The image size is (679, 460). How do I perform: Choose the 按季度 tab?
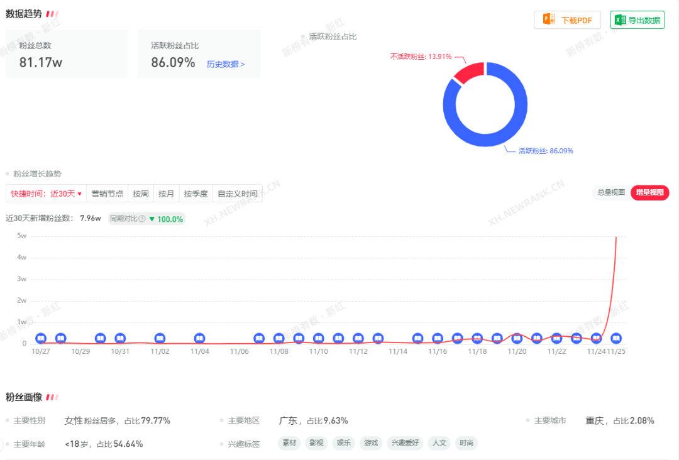(196, 194)
